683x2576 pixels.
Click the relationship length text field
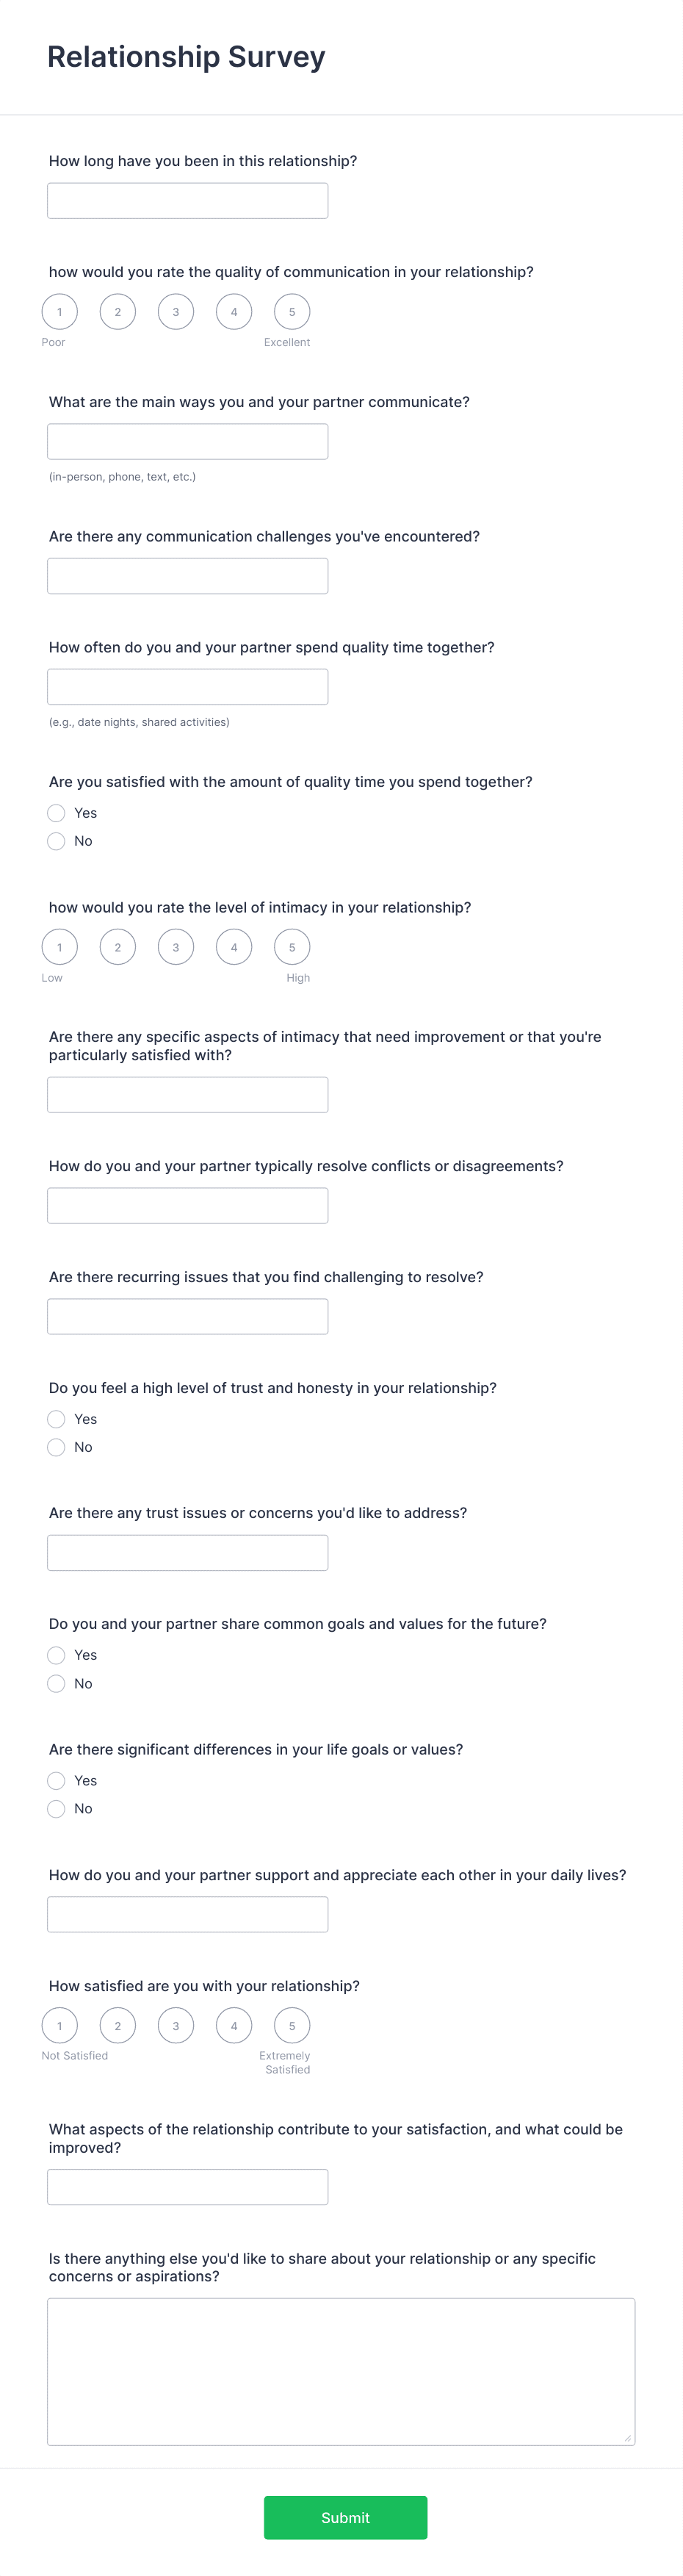187,200
